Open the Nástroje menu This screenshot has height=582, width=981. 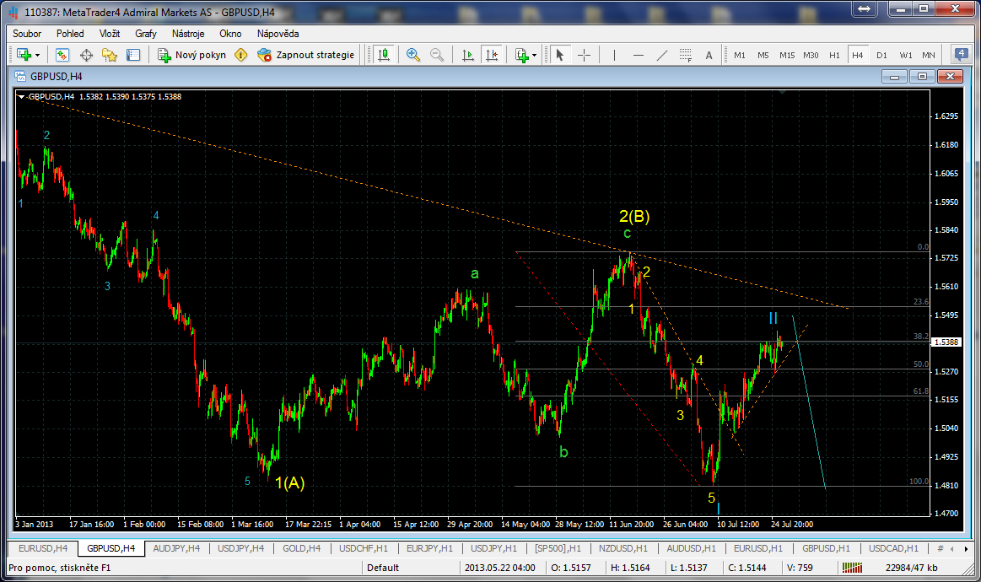pyautogui.click(x=188, y=34)
